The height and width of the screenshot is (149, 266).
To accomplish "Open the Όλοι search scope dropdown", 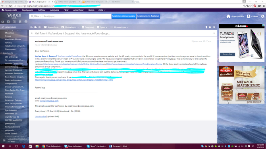I will click(36, 16).
